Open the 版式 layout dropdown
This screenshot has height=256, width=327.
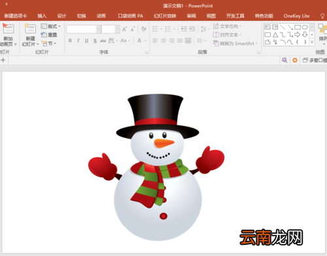(50, 26)
